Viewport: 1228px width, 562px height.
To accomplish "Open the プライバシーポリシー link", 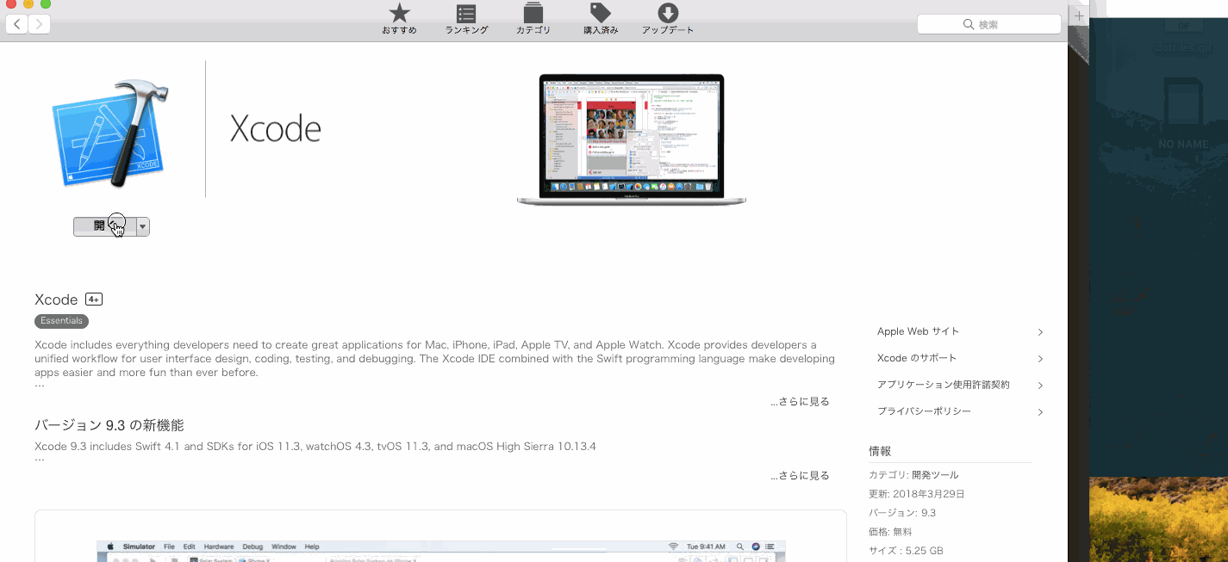I will pyautogui.click(x=924, y=411).
